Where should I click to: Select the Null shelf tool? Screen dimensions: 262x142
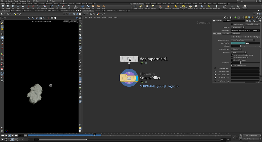click(28, 7)
